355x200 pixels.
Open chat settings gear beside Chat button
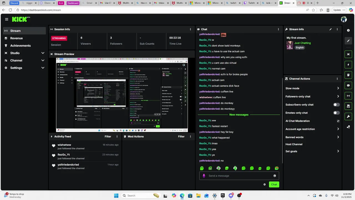[x=265, y=184]
